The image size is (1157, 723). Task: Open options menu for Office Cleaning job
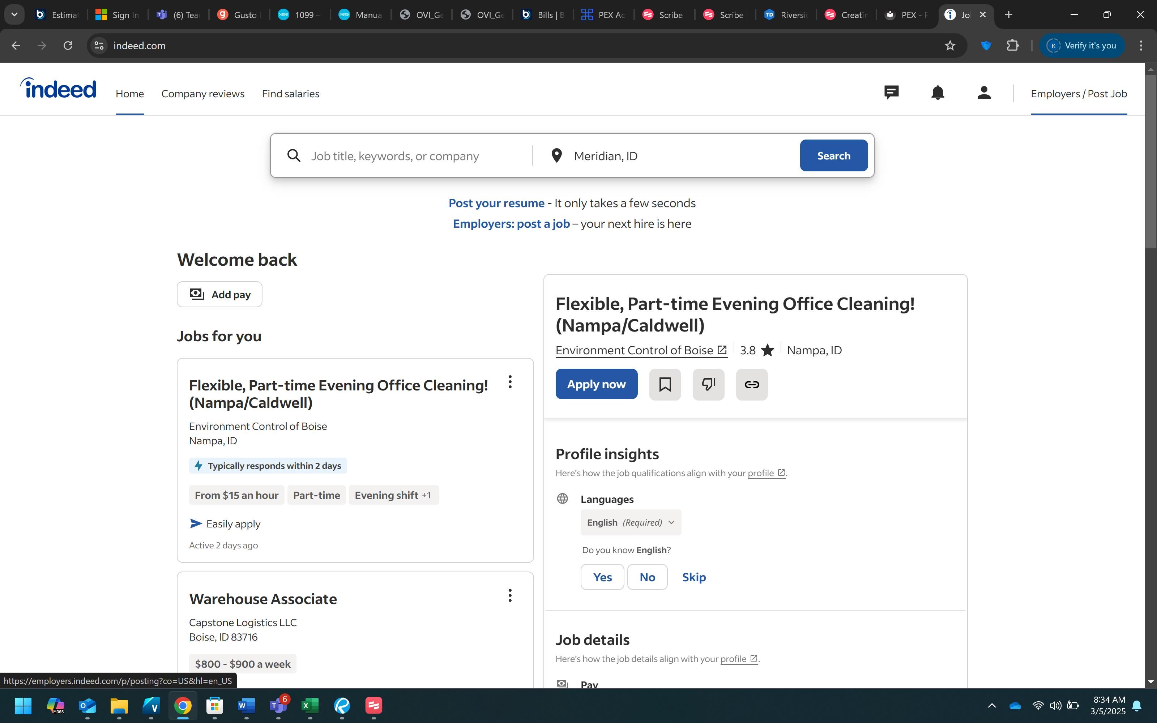click(510, 382)
